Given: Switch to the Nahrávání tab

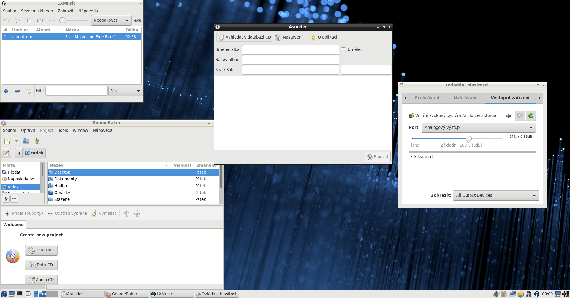Looking at the screenshot, I should 465,98.
